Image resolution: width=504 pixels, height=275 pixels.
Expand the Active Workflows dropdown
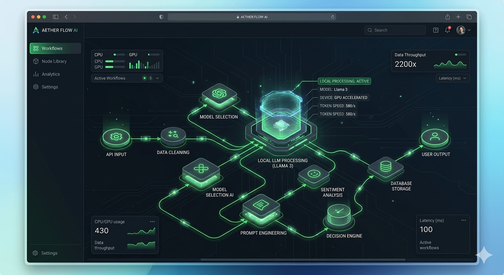(157, 78)
